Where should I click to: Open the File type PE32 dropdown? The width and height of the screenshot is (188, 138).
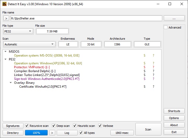coord(18,31)
